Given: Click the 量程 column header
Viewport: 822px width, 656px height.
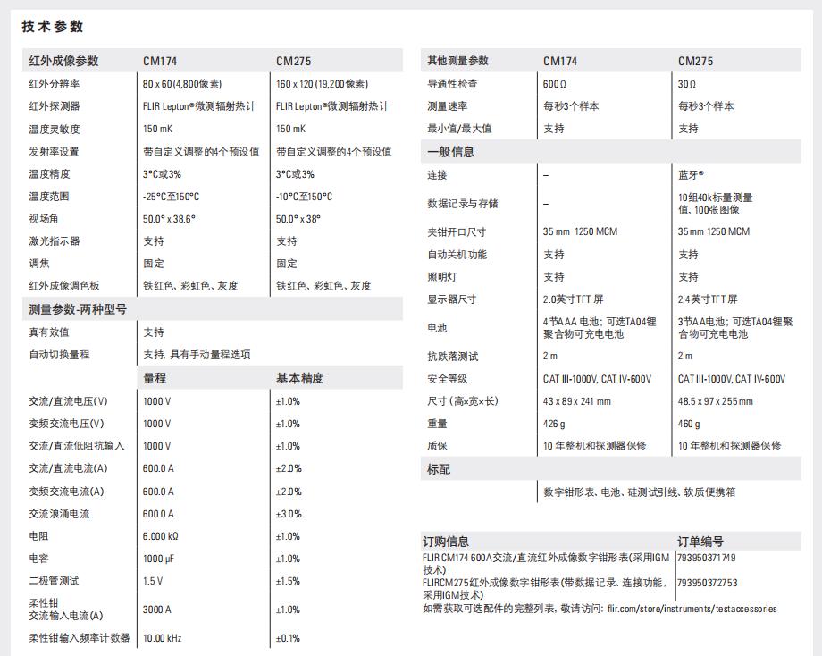Looking at the screenshot, I should pos(155,378).
